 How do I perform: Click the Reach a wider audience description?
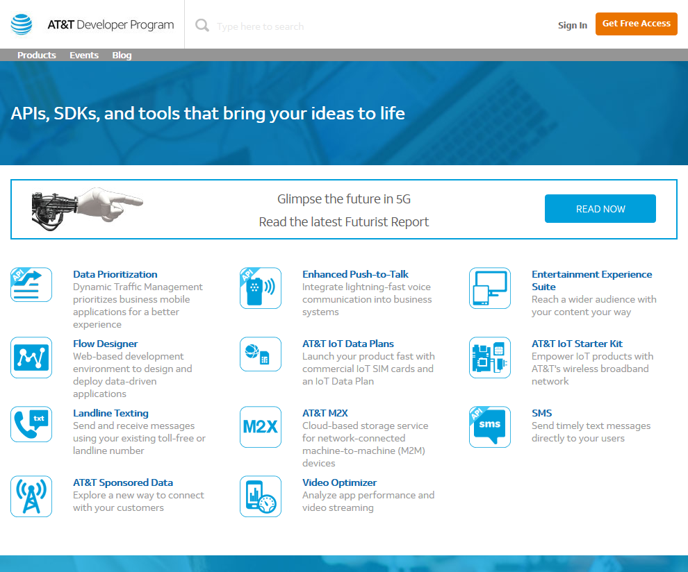pyautogui.click(x=594, y=305)
